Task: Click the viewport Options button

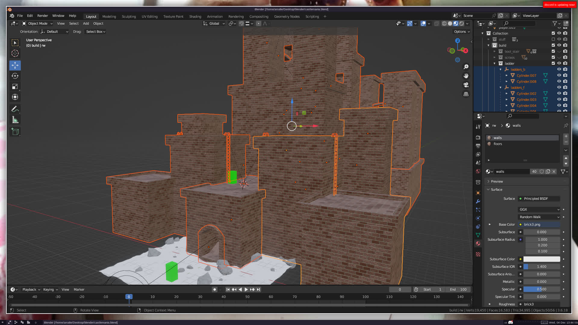Action: click(x=461, y=32)
